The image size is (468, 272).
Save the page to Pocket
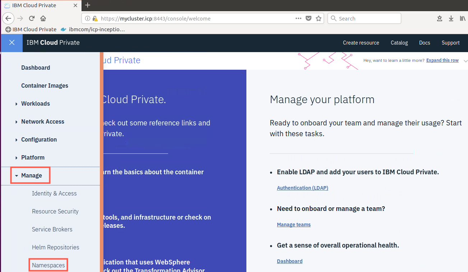click(309, 18)
